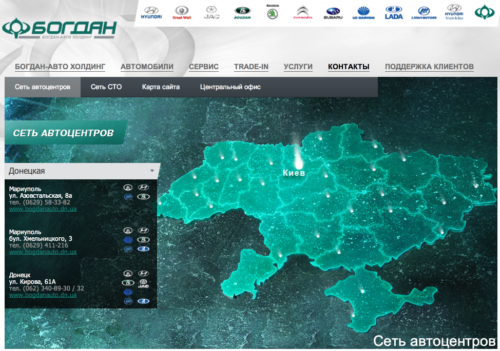
Task: Go home via the БОГДАН main logo
Action: coord(60,28)
